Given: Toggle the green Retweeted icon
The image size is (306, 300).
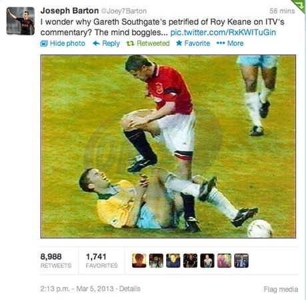Looking at the screenshot, I should click(130, 43).
